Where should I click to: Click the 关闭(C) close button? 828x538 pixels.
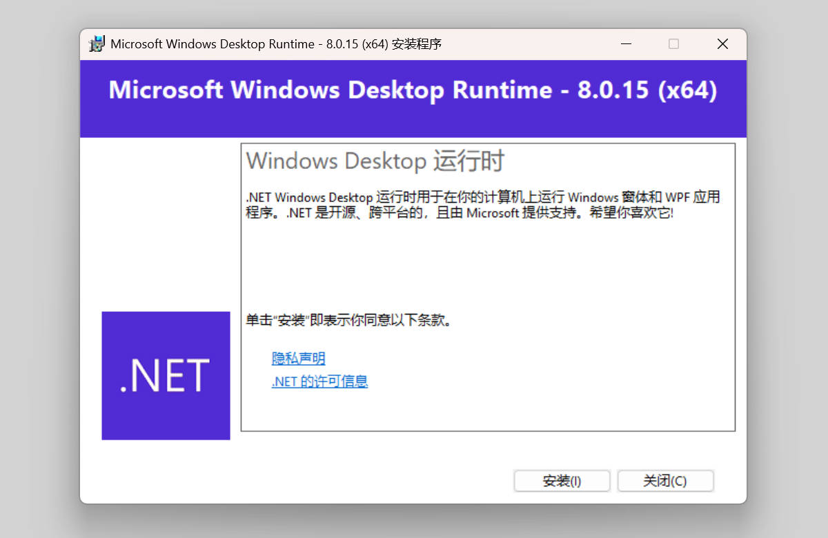coord(665,481)
